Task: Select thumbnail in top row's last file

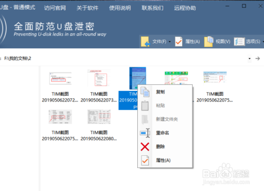Action: (x=215, y=77)
